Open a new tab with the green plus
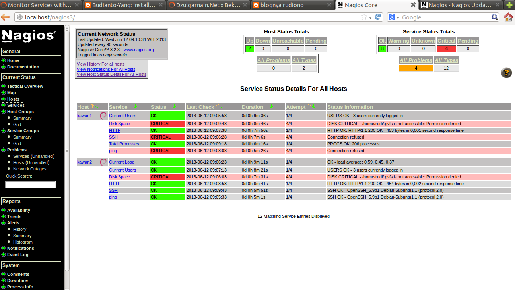Image resolution: width=515 pixels, height=290 pixels. click(x=509, y=5)
